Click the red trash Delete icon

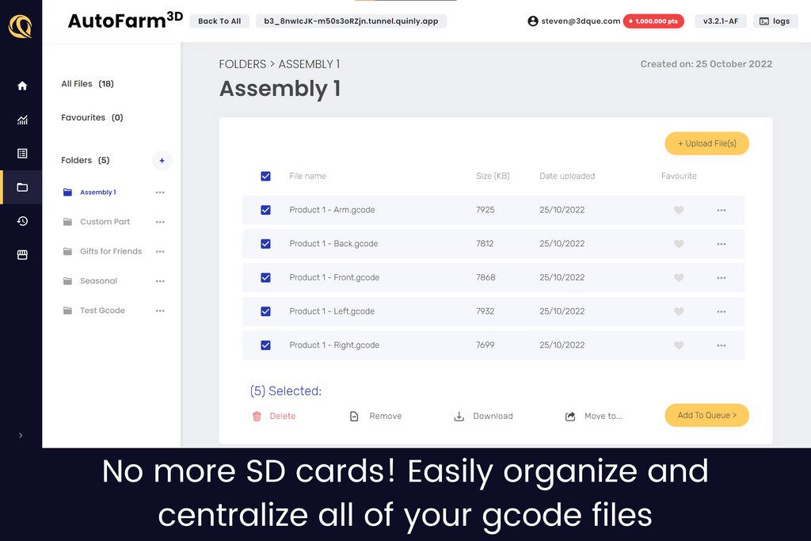tap(257, 417)
